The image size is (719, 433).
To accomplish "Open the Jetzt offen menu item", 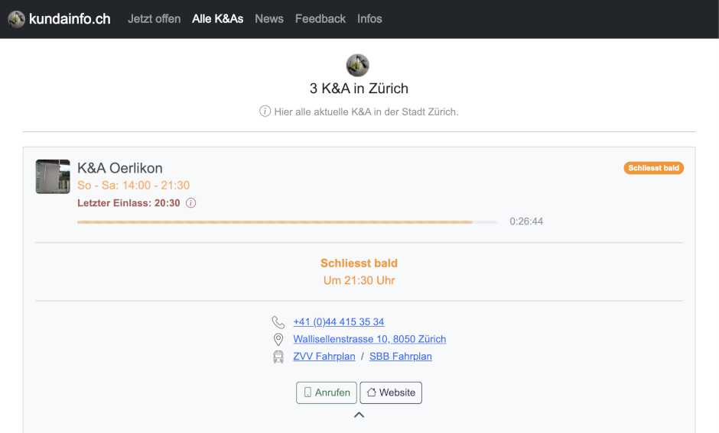I will 154,19.
